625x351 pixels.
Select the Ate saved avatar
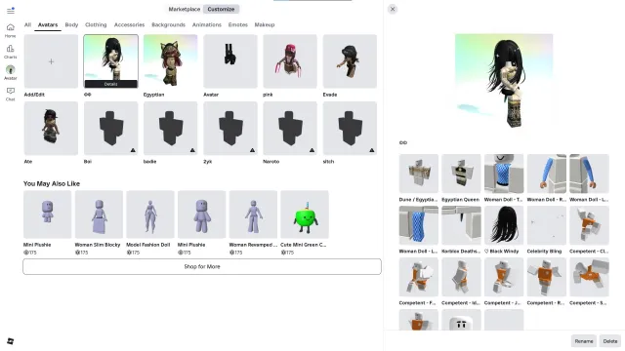click(x=51, y=128)
